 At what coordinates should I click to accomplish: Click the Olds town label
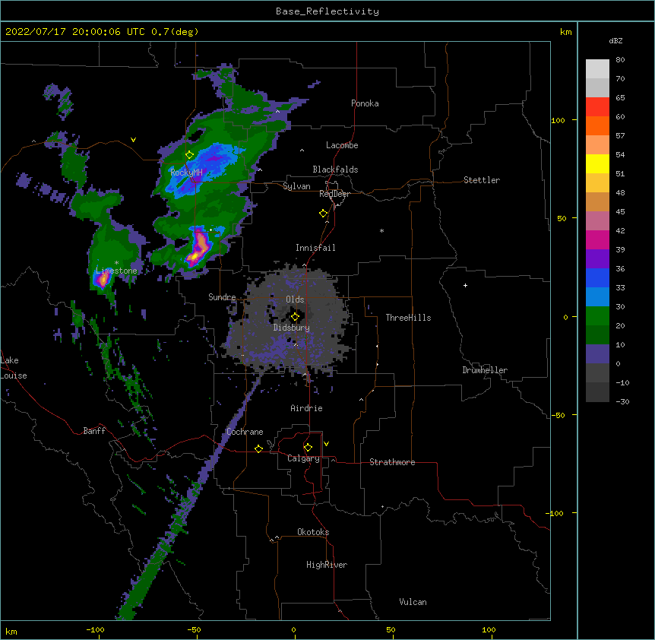tap(295, 299)
